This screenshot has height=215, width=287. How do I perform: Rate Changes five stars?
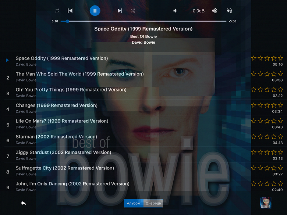tap(281, 105)
